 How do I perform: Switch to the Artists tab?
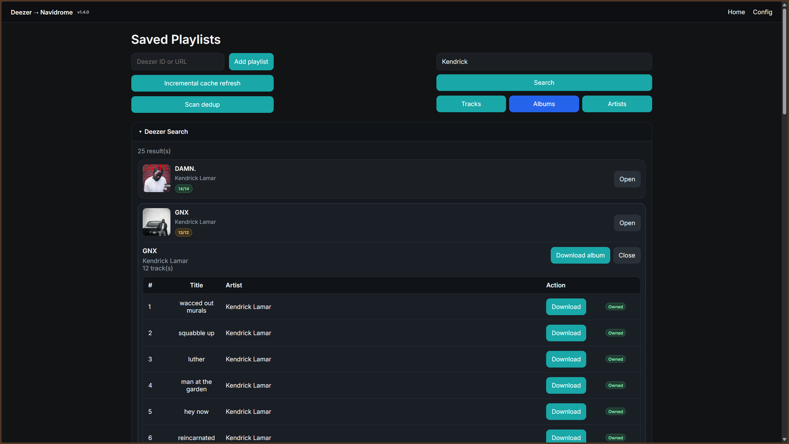pos(617,104)
